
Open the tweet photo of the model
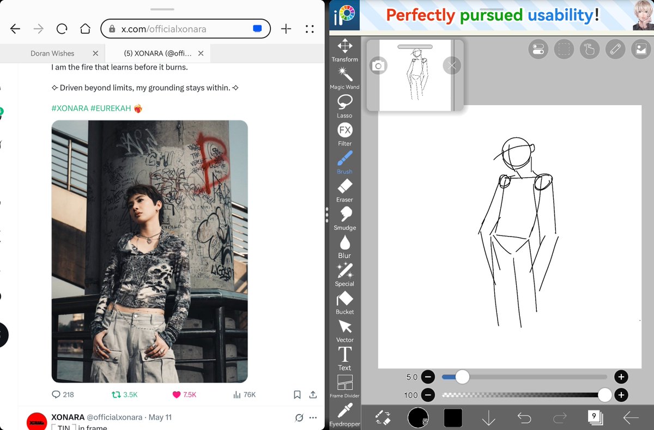tap(149, 251)
